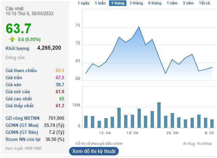The image size is (217, 158).
Task: Click the volume value 4,265,200
Action: pos(49,48)
